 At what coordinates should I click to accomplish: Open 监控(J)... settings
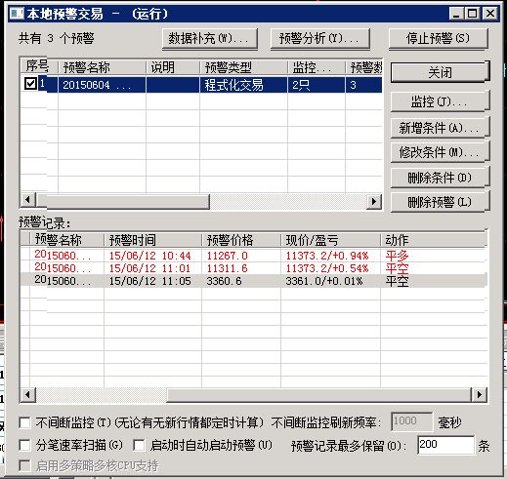(440, 101)
